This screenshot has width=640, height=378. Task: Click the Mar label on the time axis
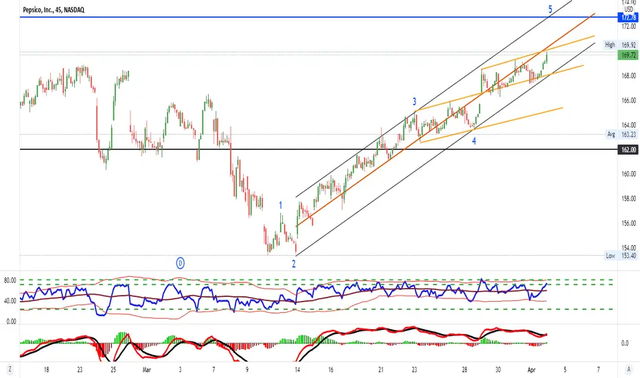146,370
